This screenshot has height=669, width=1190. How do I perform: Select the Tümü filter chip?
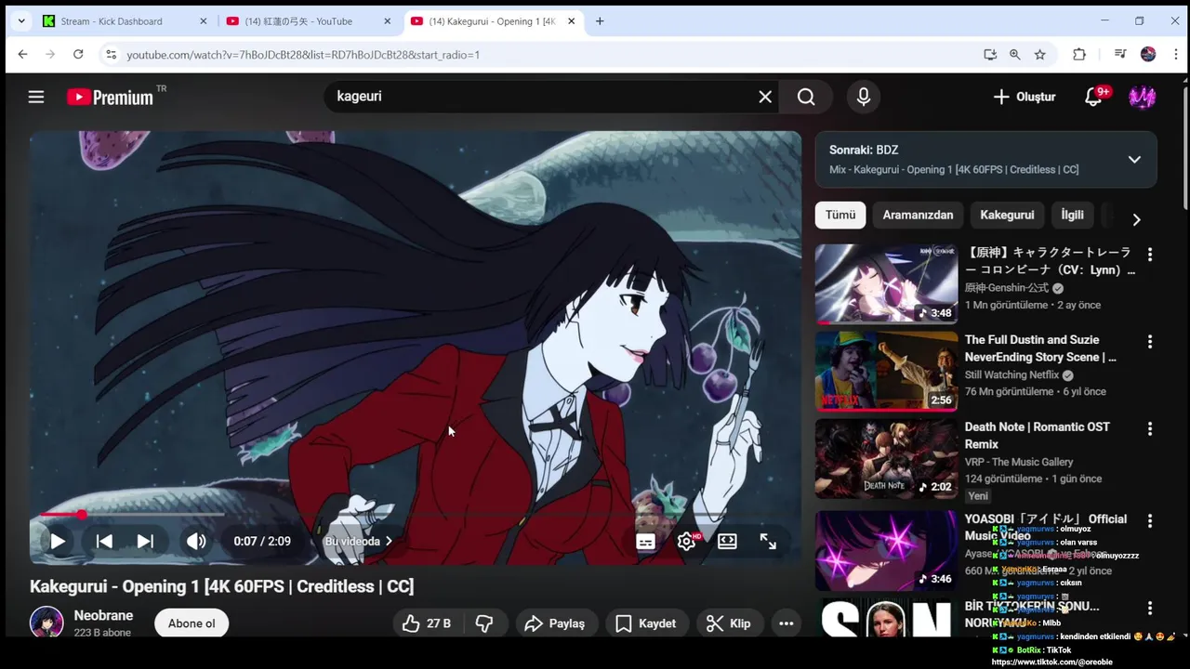(840, 215)
